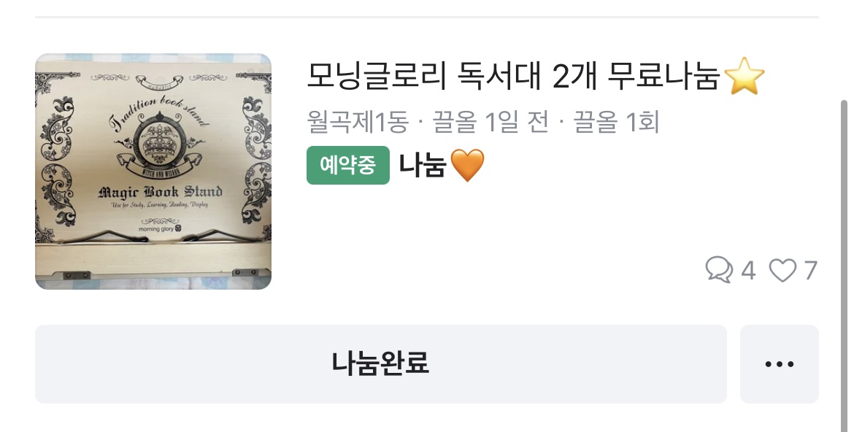The height and width of the screenshot is (432, 854).
Task: Click the 나눔 price label
Action: pos(423,164)
